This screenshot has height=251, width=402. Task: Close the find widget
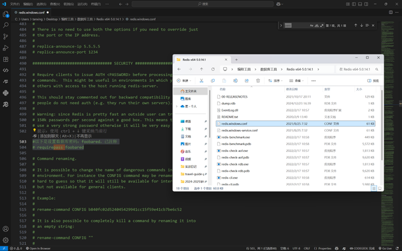373,25
